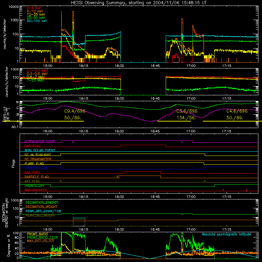Select the BAD_PACKETS flag label
Image resolution: width=262 pixels, height=262 pixels.
click(x=36, y=190)
